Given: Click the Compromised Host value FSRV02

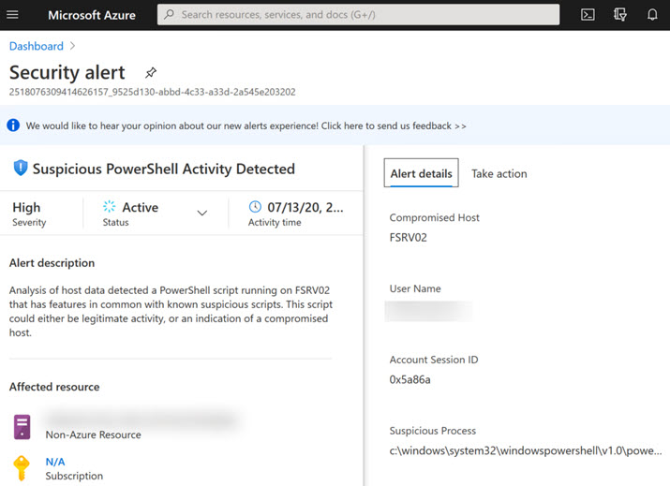Looking at the screenshot, I should pyautogui.click(x=408, y=238).
